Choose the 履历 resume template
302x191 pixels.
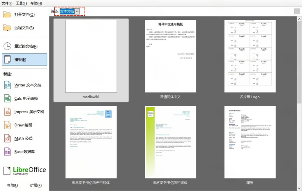point(249,142)
